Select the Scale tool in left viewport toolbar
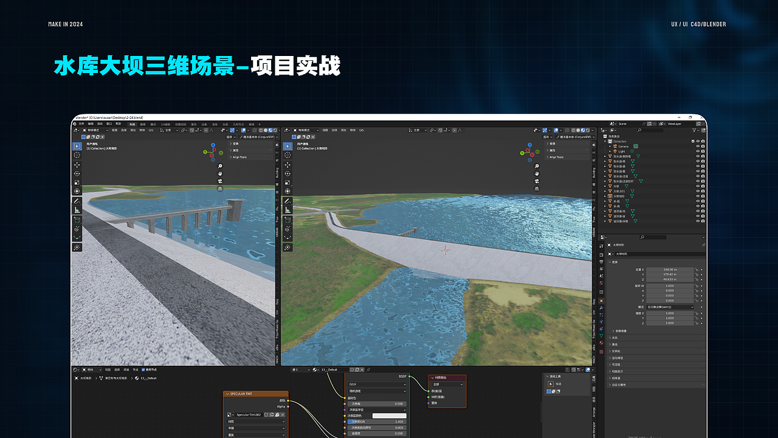The width and height of the screenshot is (778, 438). (x=77, y=182)
